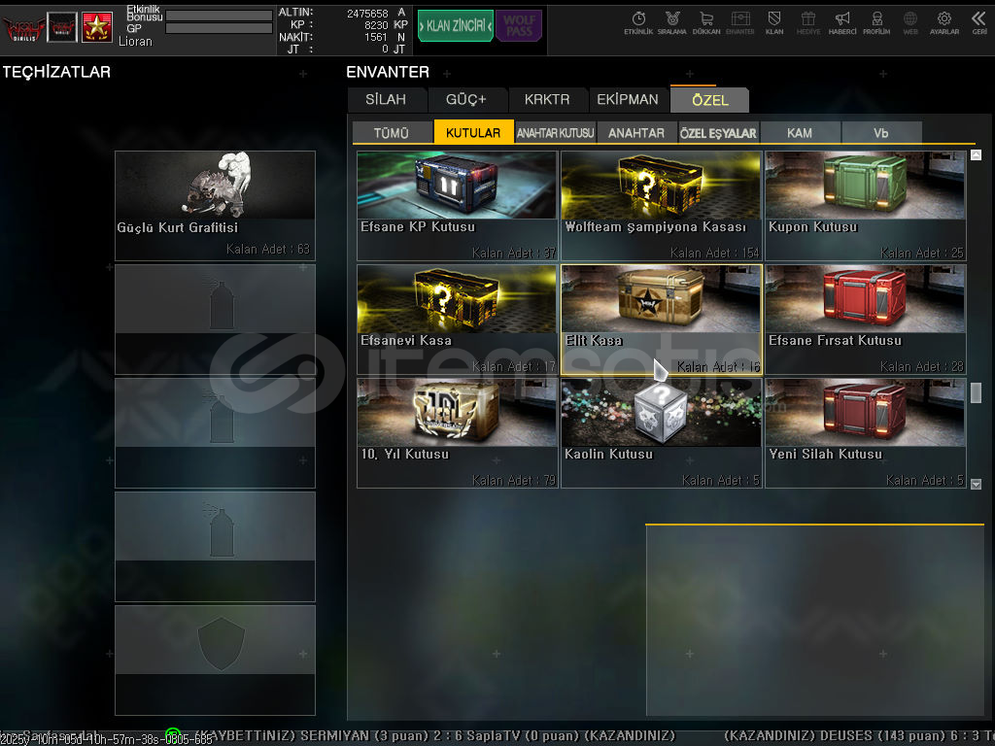Open the Dükkan shopping cart icon
The image size is (995, 746).
coord(706,22)
